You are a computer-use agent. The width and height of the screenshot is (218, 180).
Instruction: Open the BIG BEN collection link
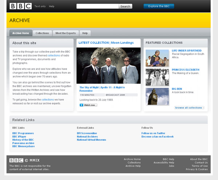tap(177, 89)
